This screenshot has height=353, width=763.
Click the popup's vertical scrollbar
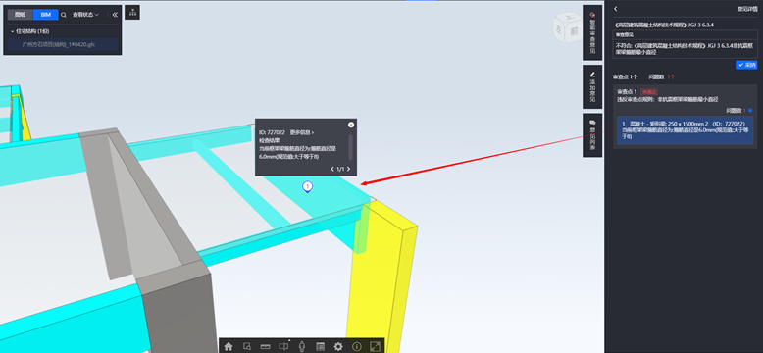coord(350,147)
